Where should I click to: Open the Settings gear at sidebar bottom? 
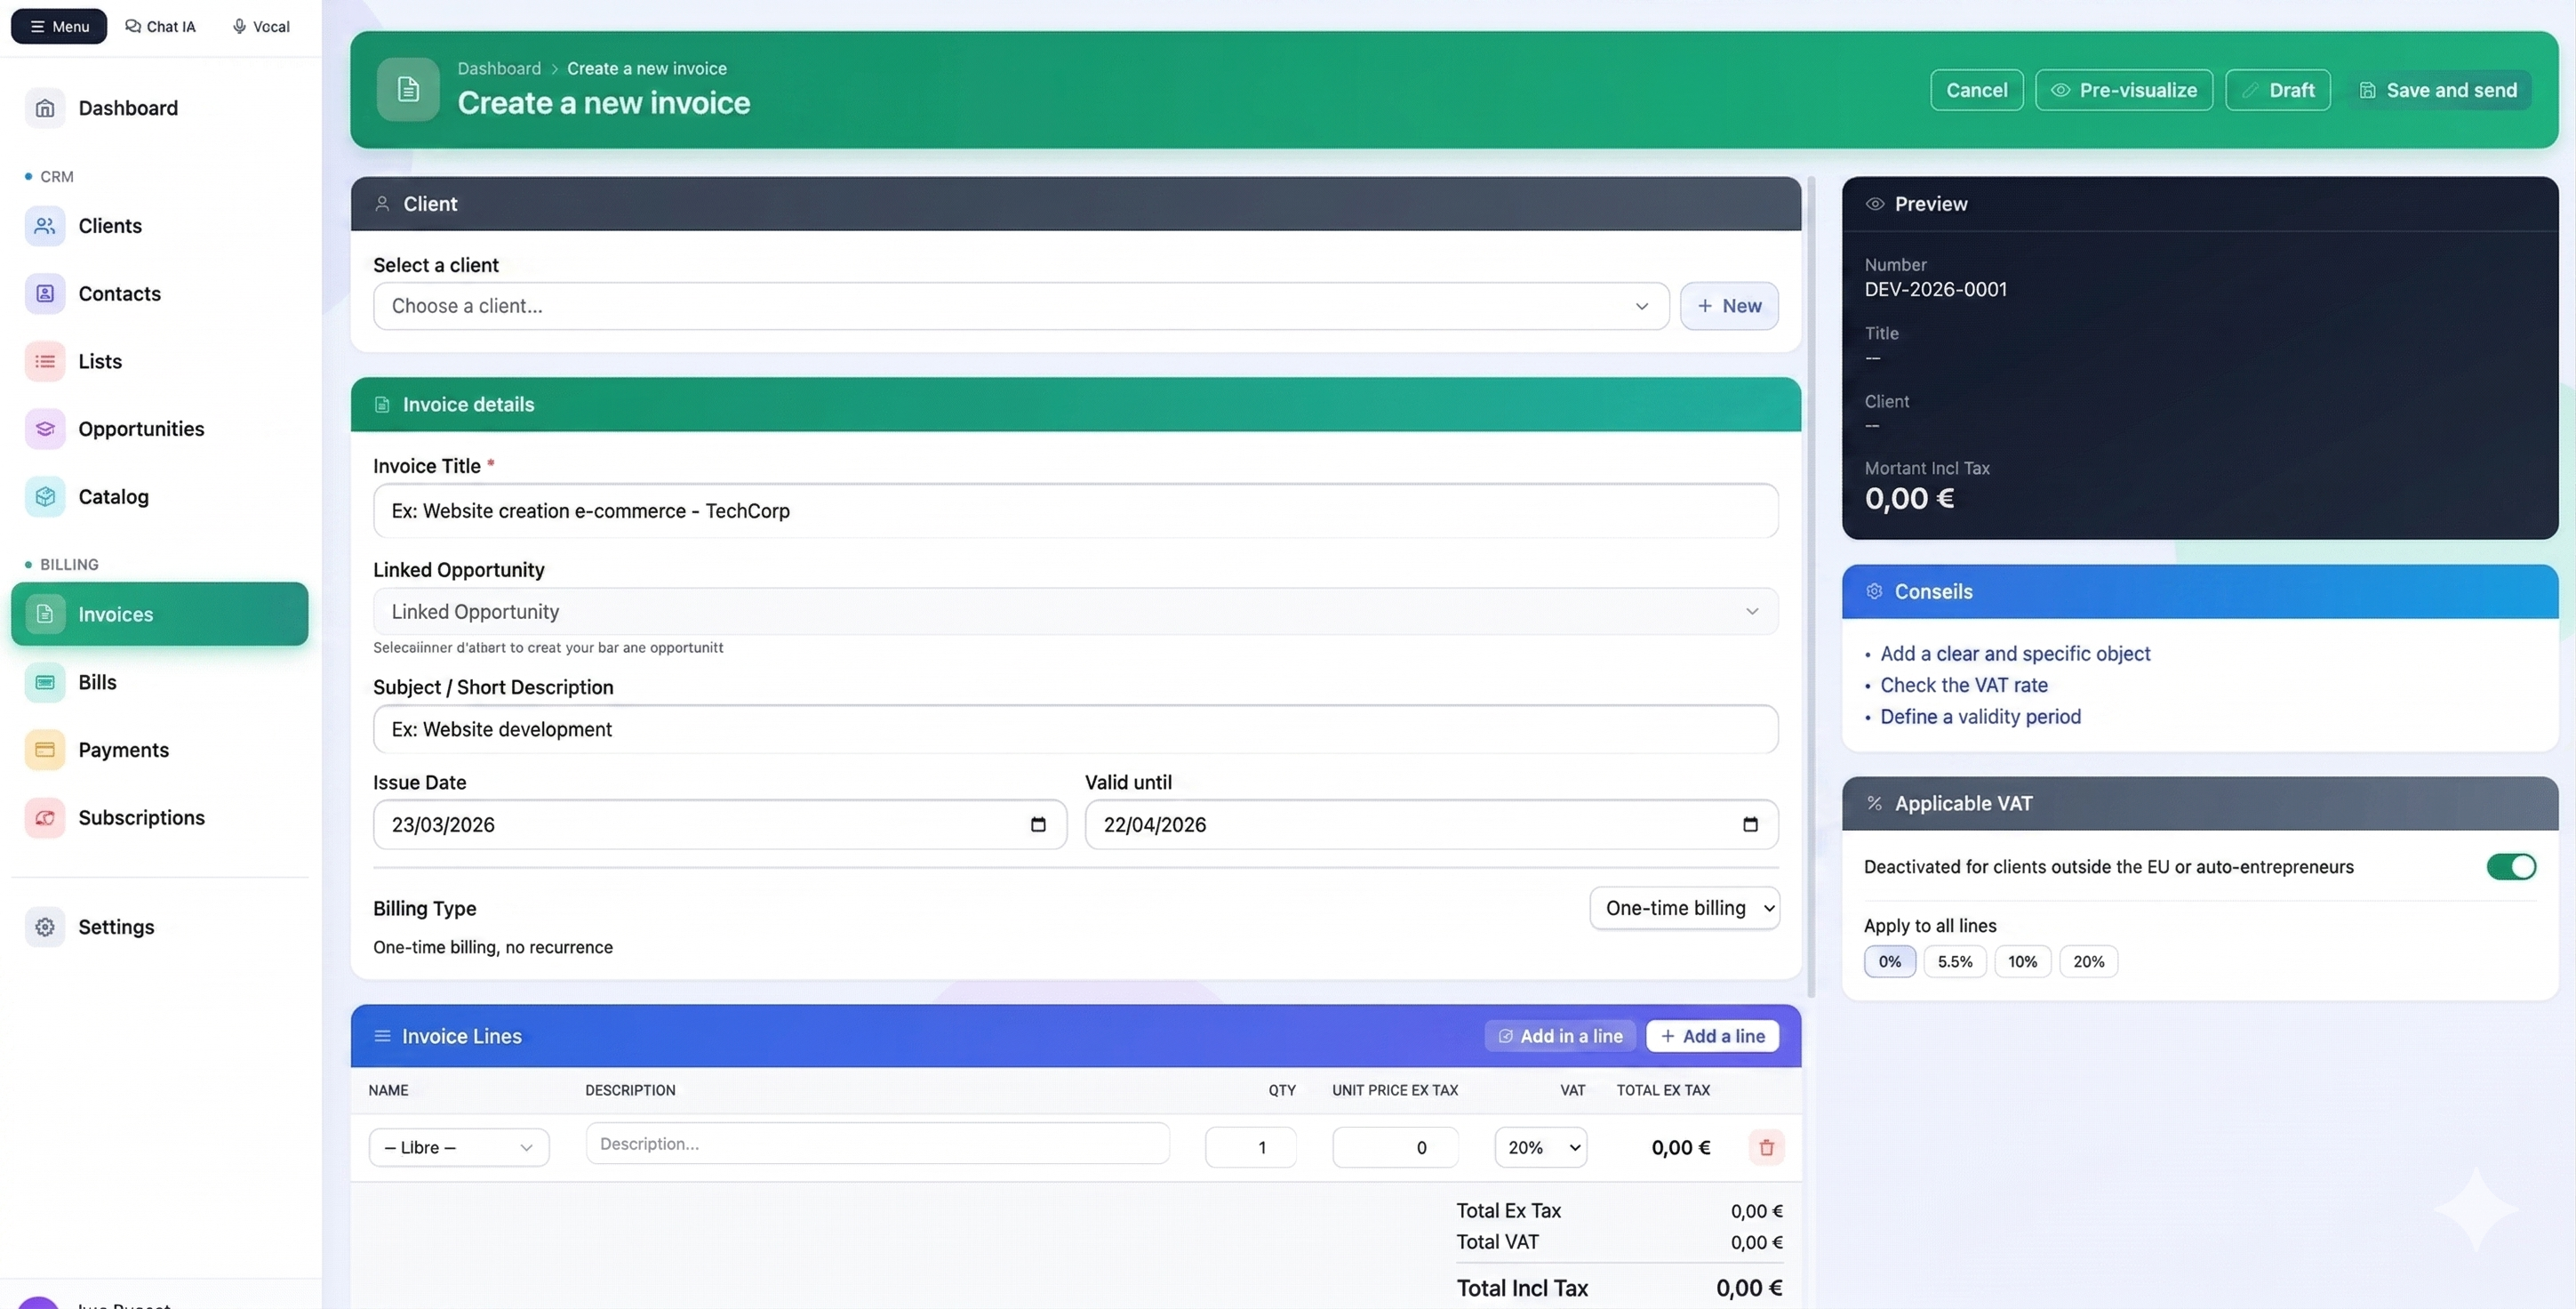pos(44,926)
